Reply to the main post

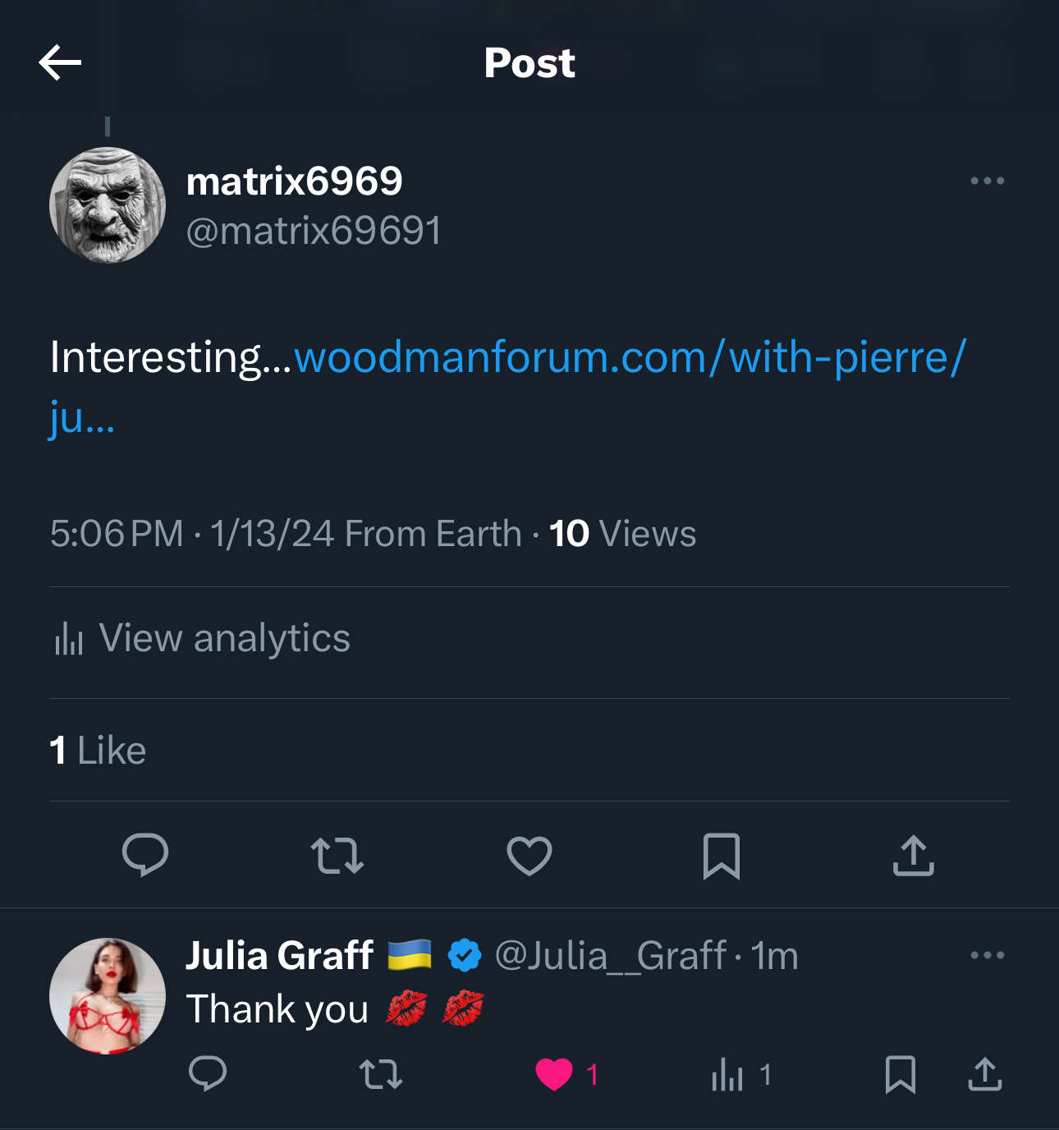click(145, 855)
